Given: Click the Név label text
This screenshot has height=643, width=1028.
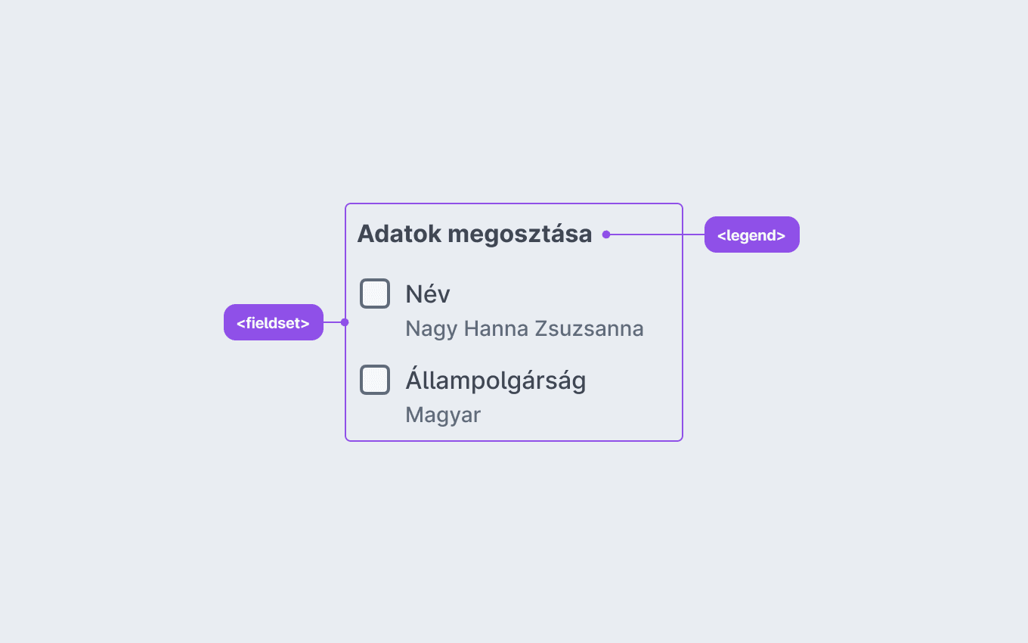Looking at the screenshot, I should (x=428, y=294).
